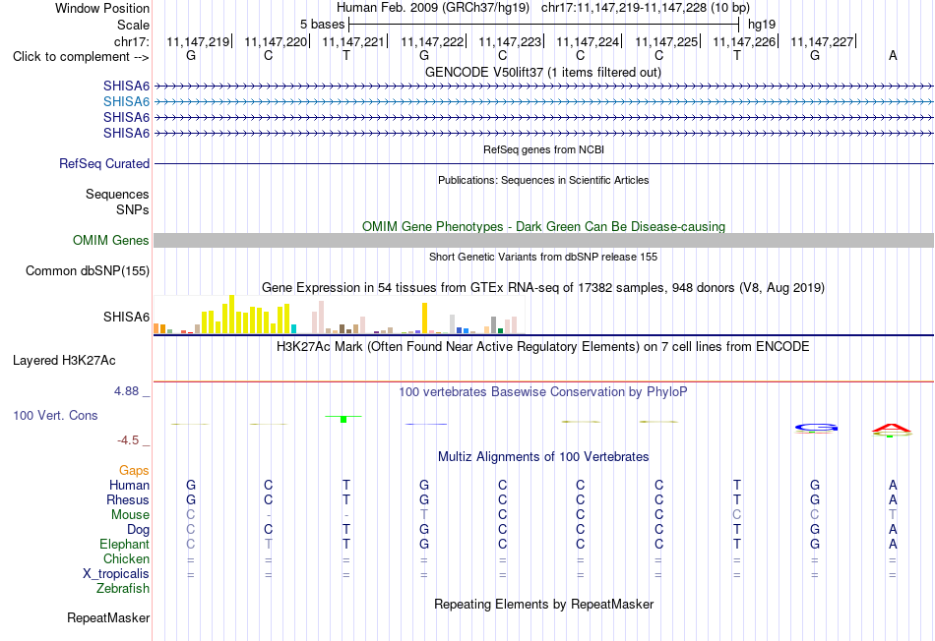935x641 pixels.
Task: Click the cyan bar in SHISA6 expression chart
Action: point(293,328)
